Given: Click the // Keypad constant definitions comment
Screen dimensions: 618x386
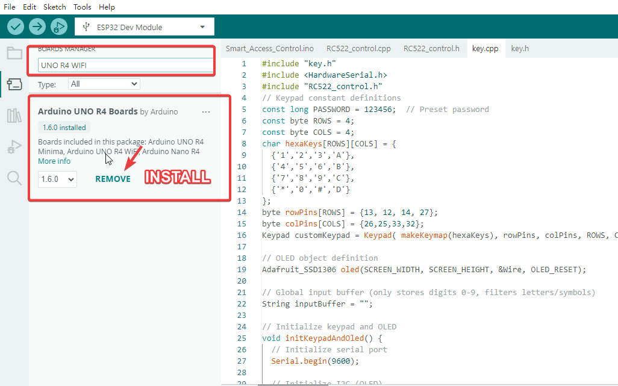Looking at the screenshot, I should point(331,98).
